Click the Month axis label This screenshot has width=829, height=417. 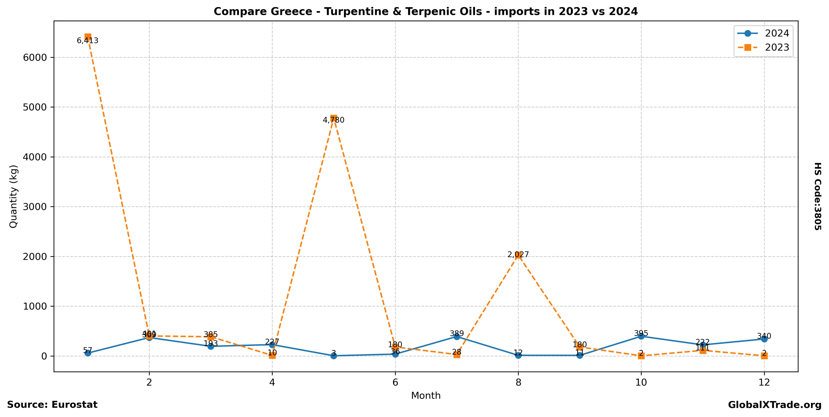point(425,395)
